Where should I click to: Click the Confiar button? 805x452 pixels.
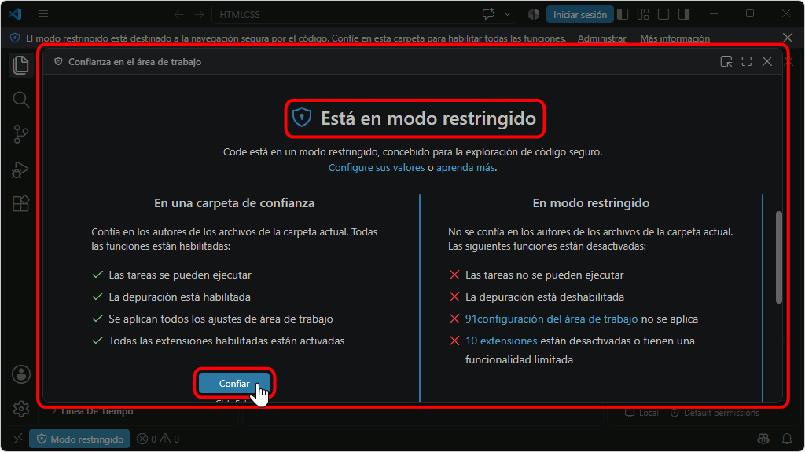(x=234, y=383)
